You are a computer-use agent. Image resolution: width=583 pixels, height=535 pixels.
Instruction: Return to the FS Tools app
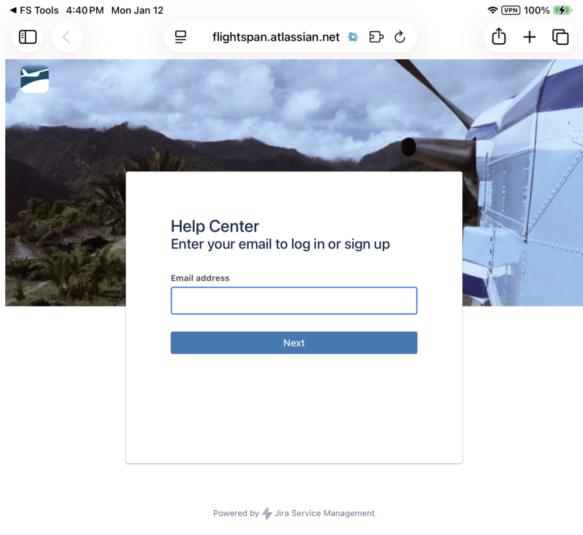point(34,10)
